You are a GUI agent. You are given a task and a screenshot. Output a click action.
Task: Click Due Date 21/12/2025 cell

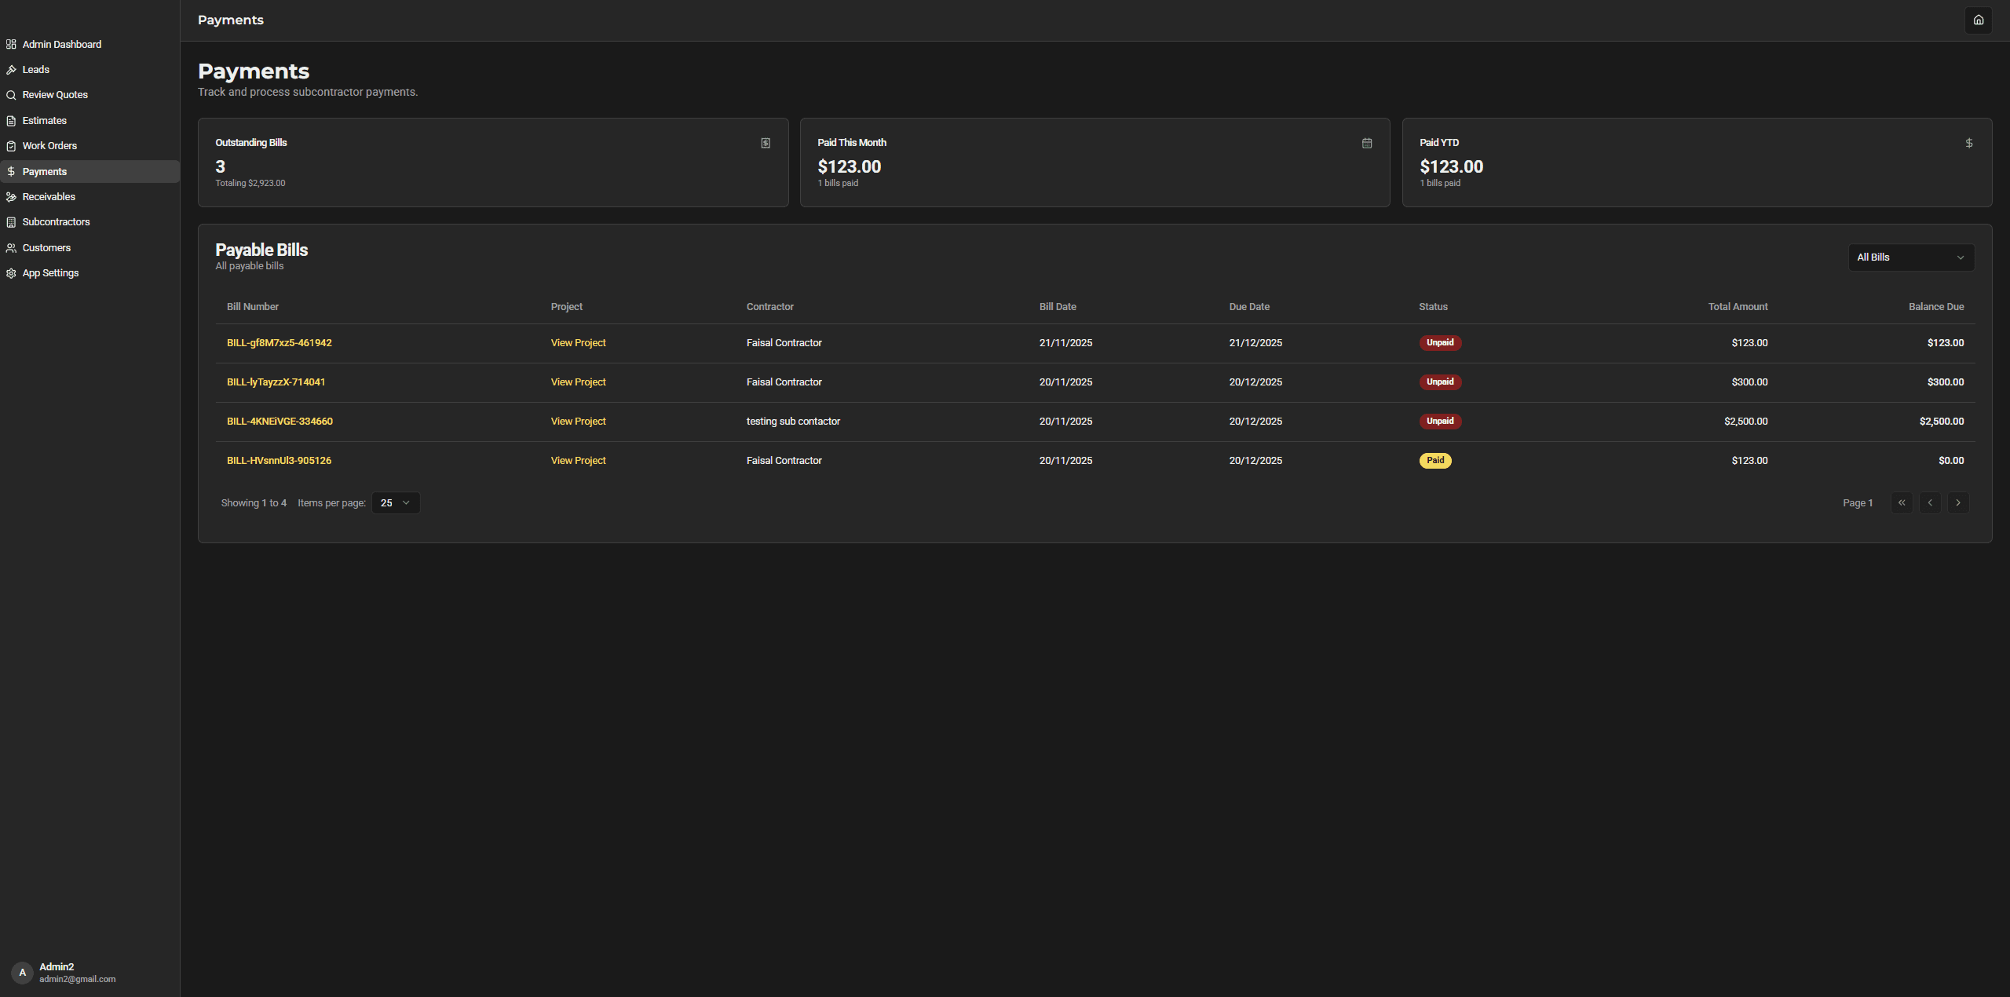pos(1255,343)
